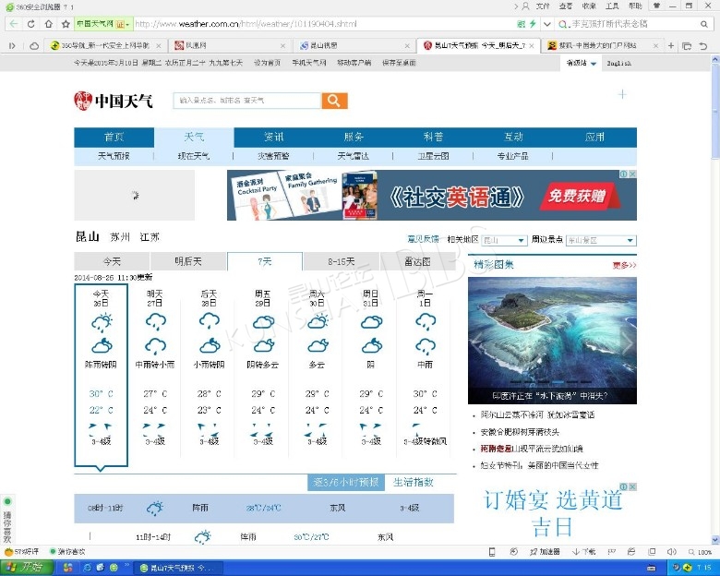The image size is (720, 576).
Task: Open the 省级站 dropdown
Action: click(x=582, y=64)
